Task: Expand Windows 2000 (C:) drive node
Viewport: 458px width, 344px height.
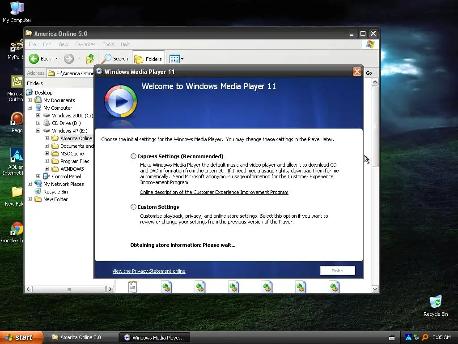Action: (38, 115)
